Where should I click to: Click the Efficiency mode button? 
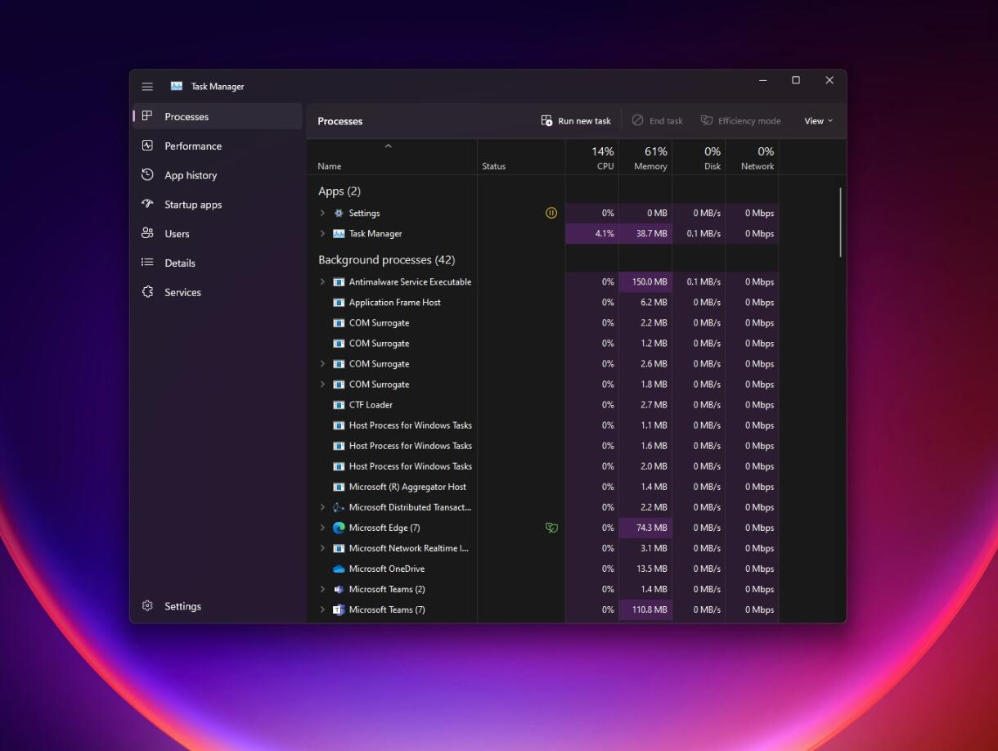(x=740, y=120)
